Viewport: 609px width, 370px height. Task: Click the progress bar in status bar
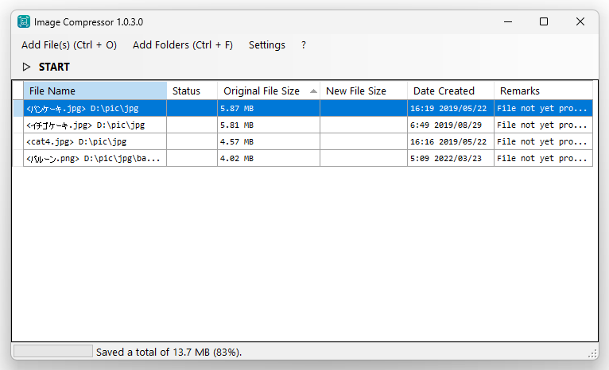[x=53, y=351]
